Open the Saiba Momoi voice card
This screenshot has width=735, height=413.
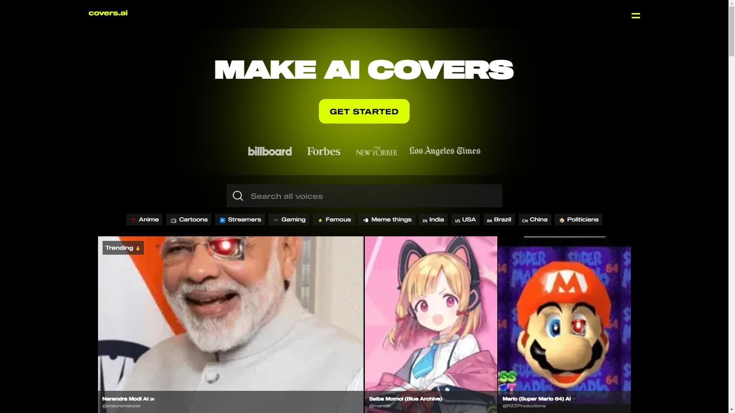tap(431, 324)
